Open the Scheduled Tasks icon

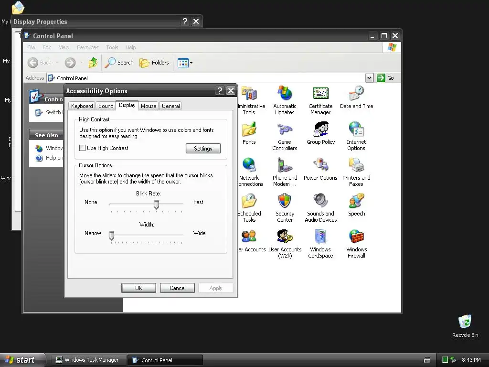tap(249, 208)
